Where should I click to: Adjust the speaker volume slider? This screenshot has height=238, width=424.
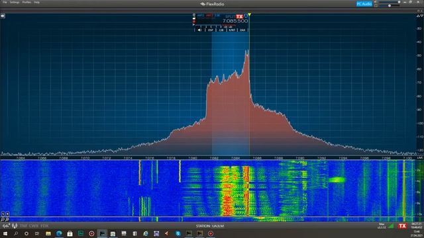(390, 2)
